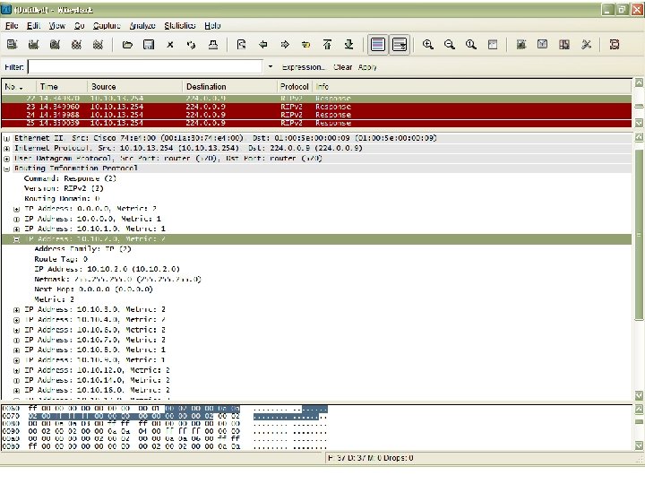
Task: Print packets toolbar icon
Action: [212, 45]
